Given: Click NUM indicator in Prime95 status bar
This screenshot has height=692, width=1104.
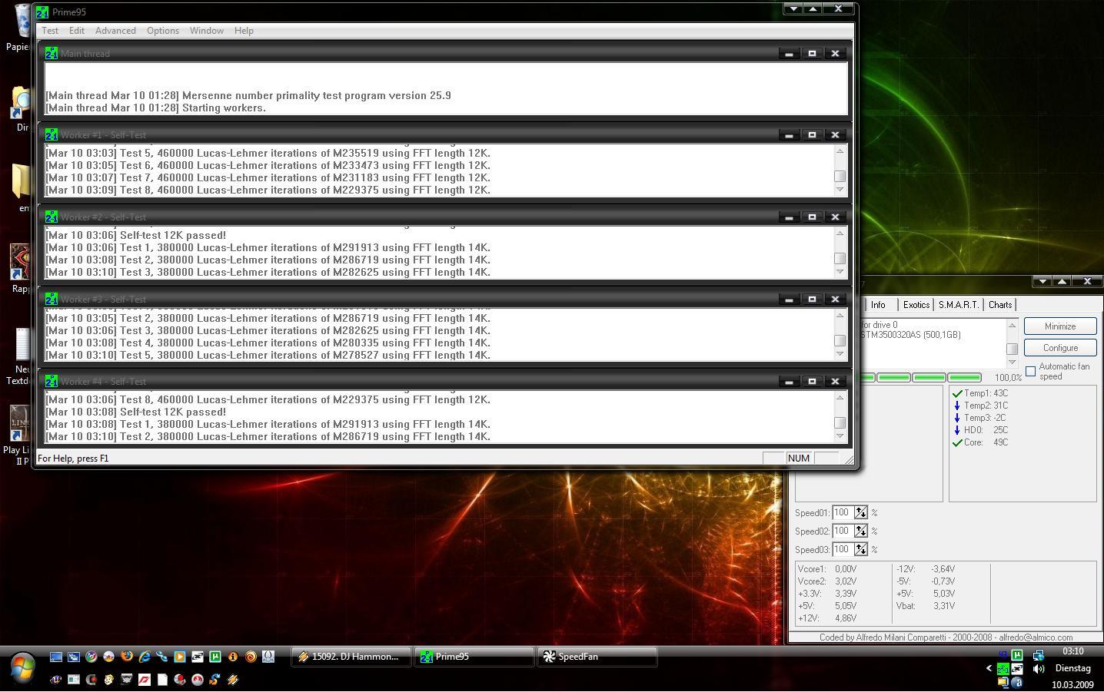Looking at the screenshot, I should (x=798, y=459).
